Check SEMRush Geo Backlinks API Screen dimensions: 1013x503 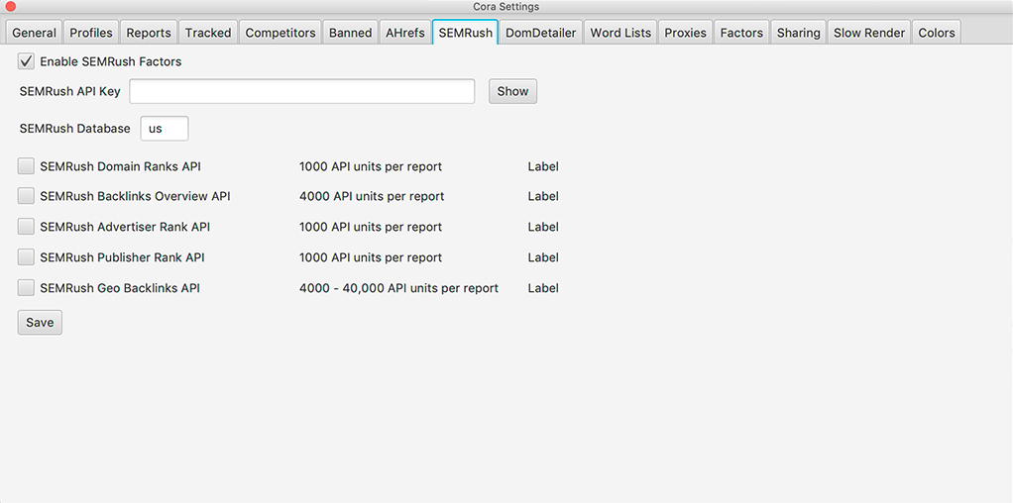click(26, 288)
